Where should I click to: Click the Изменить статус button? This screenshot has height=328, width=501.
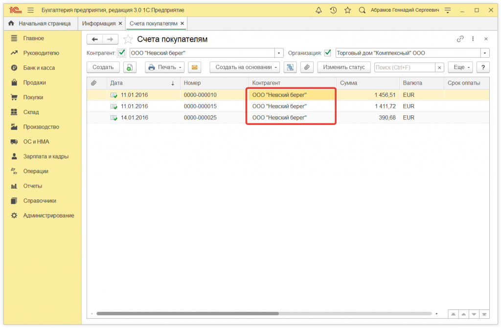(x=344, y=67)
